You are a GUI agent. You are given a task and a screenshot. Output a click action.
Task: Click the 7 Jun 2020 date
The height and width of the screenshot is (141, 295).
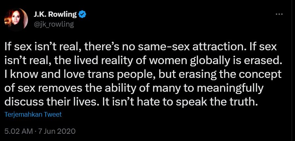point(57,131)
